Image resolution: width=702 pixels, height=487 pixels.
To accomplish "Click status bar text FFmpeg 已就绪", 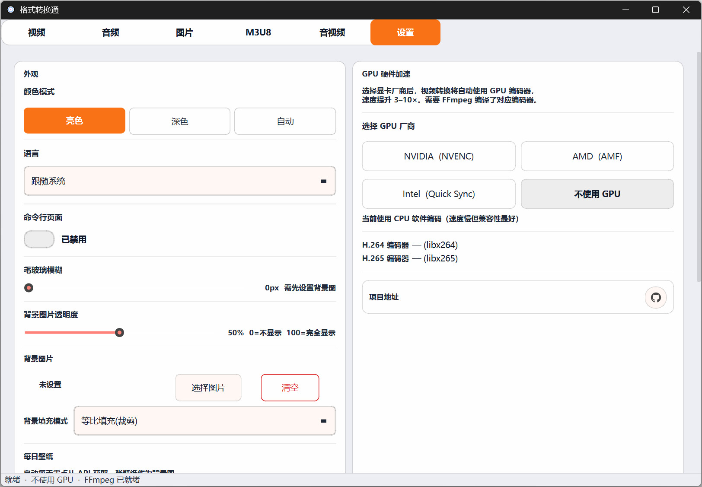I will (x=112, y=480).
